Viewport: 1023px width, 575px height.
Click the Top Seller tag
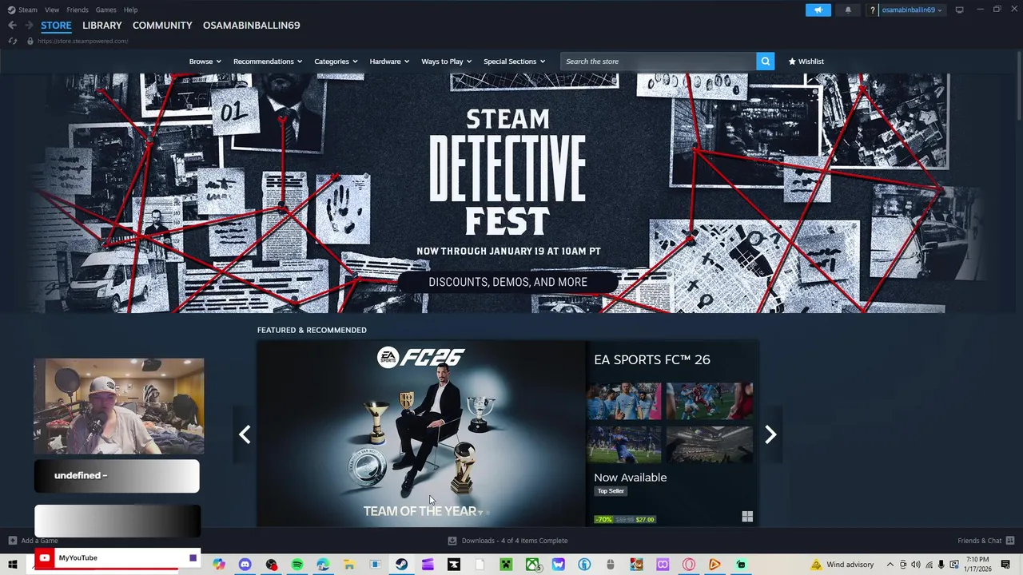coord(611,491)
